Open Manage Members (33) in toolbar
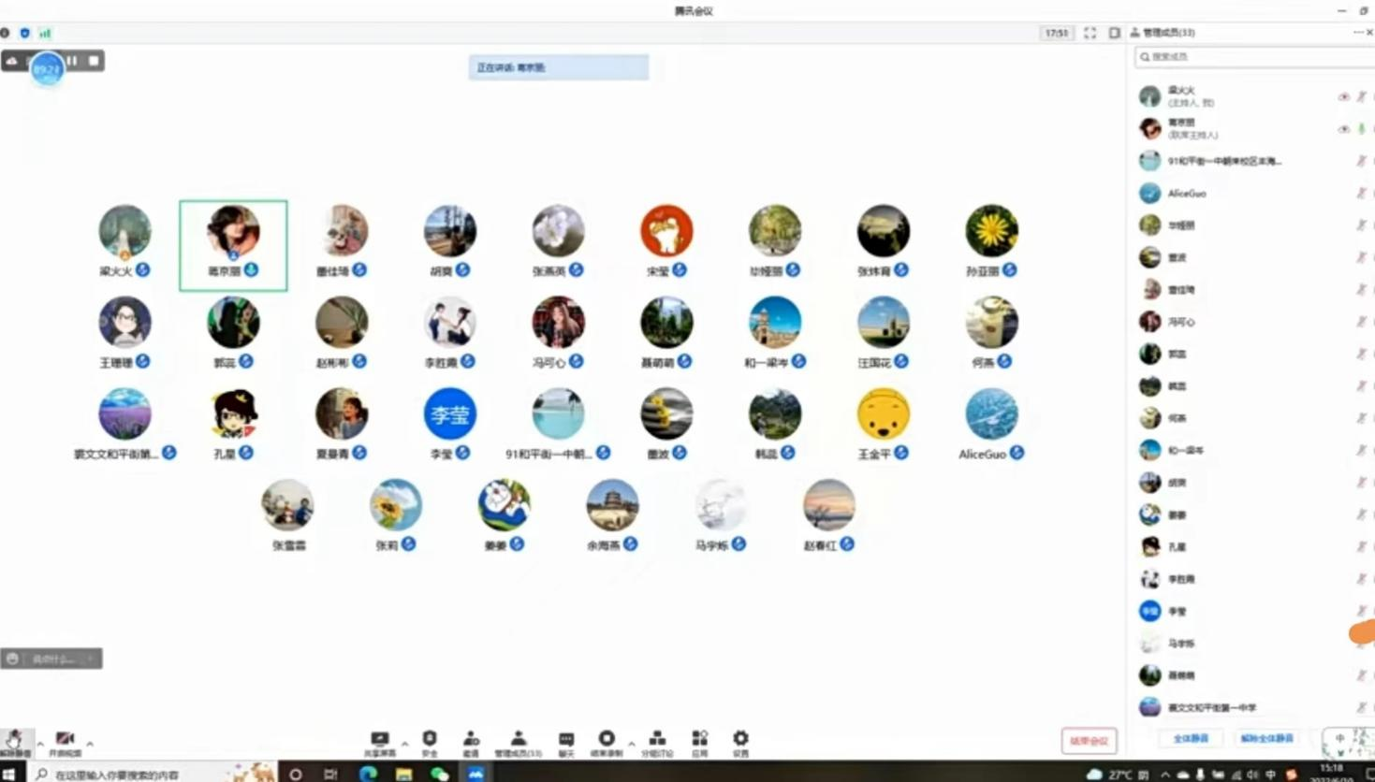Screen dimensions: 1375x782 (x=518, y=740)
